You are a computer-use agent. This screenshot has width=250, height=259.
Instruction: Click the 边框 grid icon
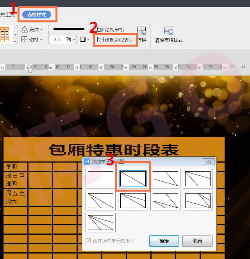tap(24, 40)
